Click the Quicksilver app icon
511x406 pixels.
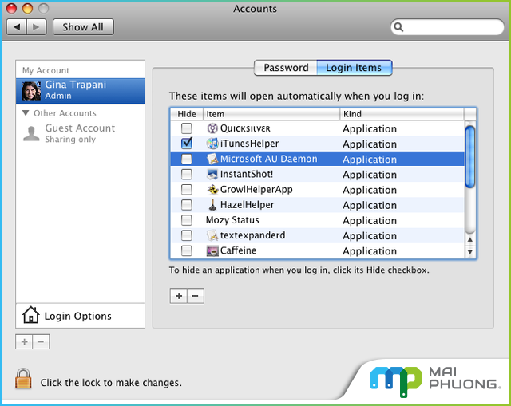pyautogui.click(x=212, y=128)
